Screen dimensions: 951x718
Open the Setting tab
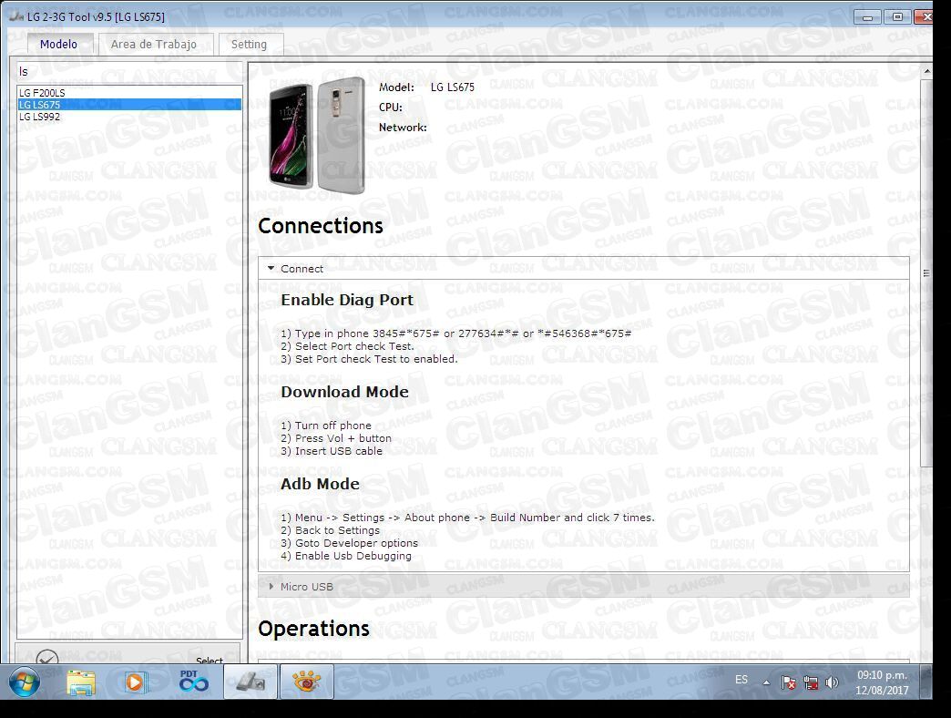point(250,45)
